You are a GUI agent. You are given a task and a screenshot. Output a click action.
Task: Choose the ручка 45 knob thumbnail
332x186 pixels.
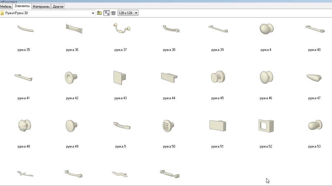pyautogui.click(x=218, y=77)
